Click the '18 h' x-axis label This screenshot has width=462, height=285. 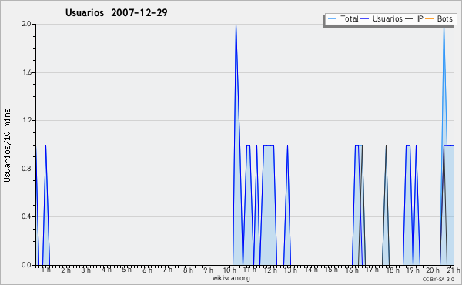[393, 270]
